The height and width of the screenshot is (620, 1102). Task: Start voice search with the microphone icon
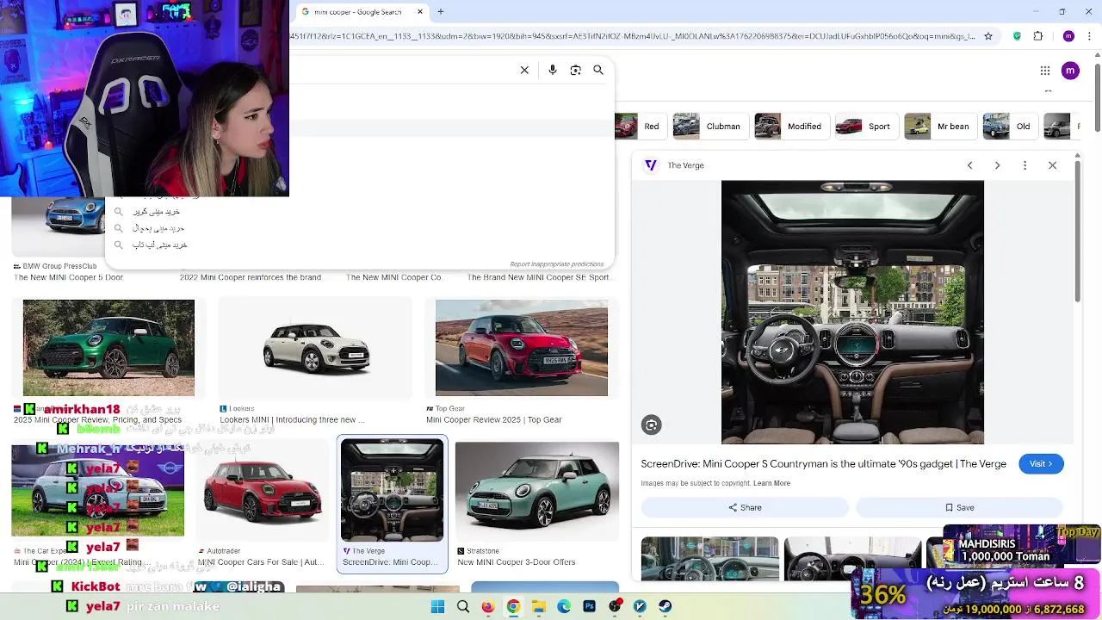coord(553,70)
